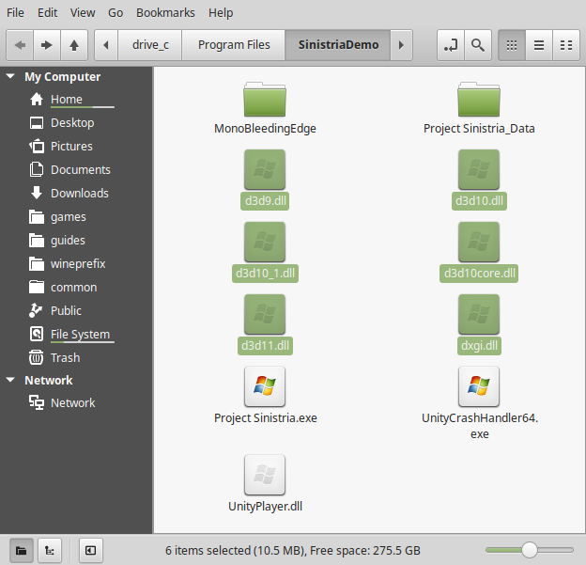Switch to compact view
Screen dimensions: 586x565
pos(566,45)
